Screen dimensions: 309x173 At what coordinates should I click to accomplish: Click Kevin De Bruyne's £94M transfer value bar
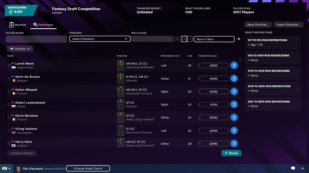pyautogui.click(x=214, y=78)
